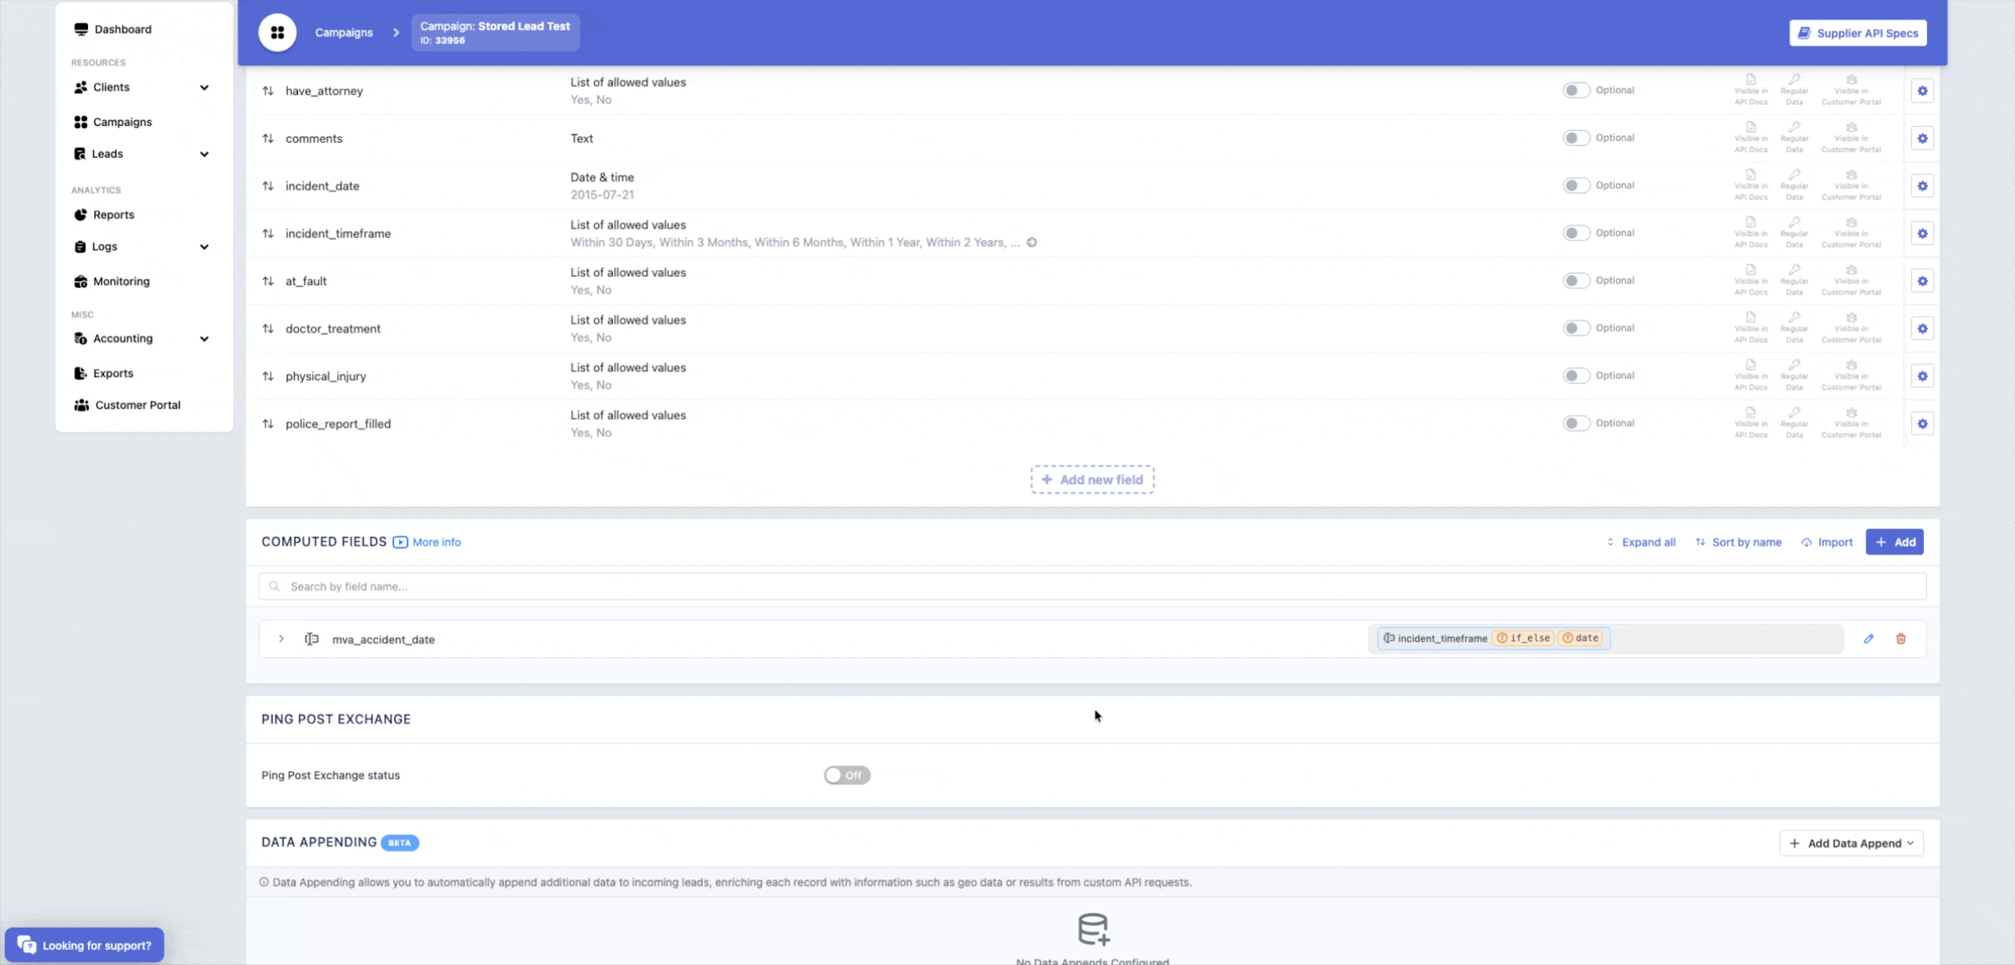This screenshot has width=2015, height=965.
Task: Click the Search by field name input
Action: click(1092, 586)
